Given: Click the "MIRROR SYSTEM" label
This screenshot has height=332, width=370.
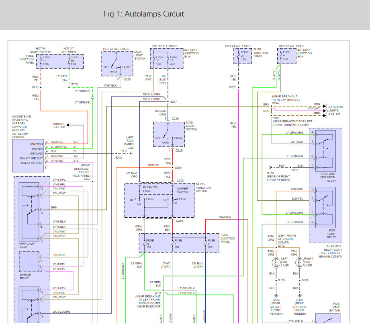Looking at the screenshot, I should point(59,125).
